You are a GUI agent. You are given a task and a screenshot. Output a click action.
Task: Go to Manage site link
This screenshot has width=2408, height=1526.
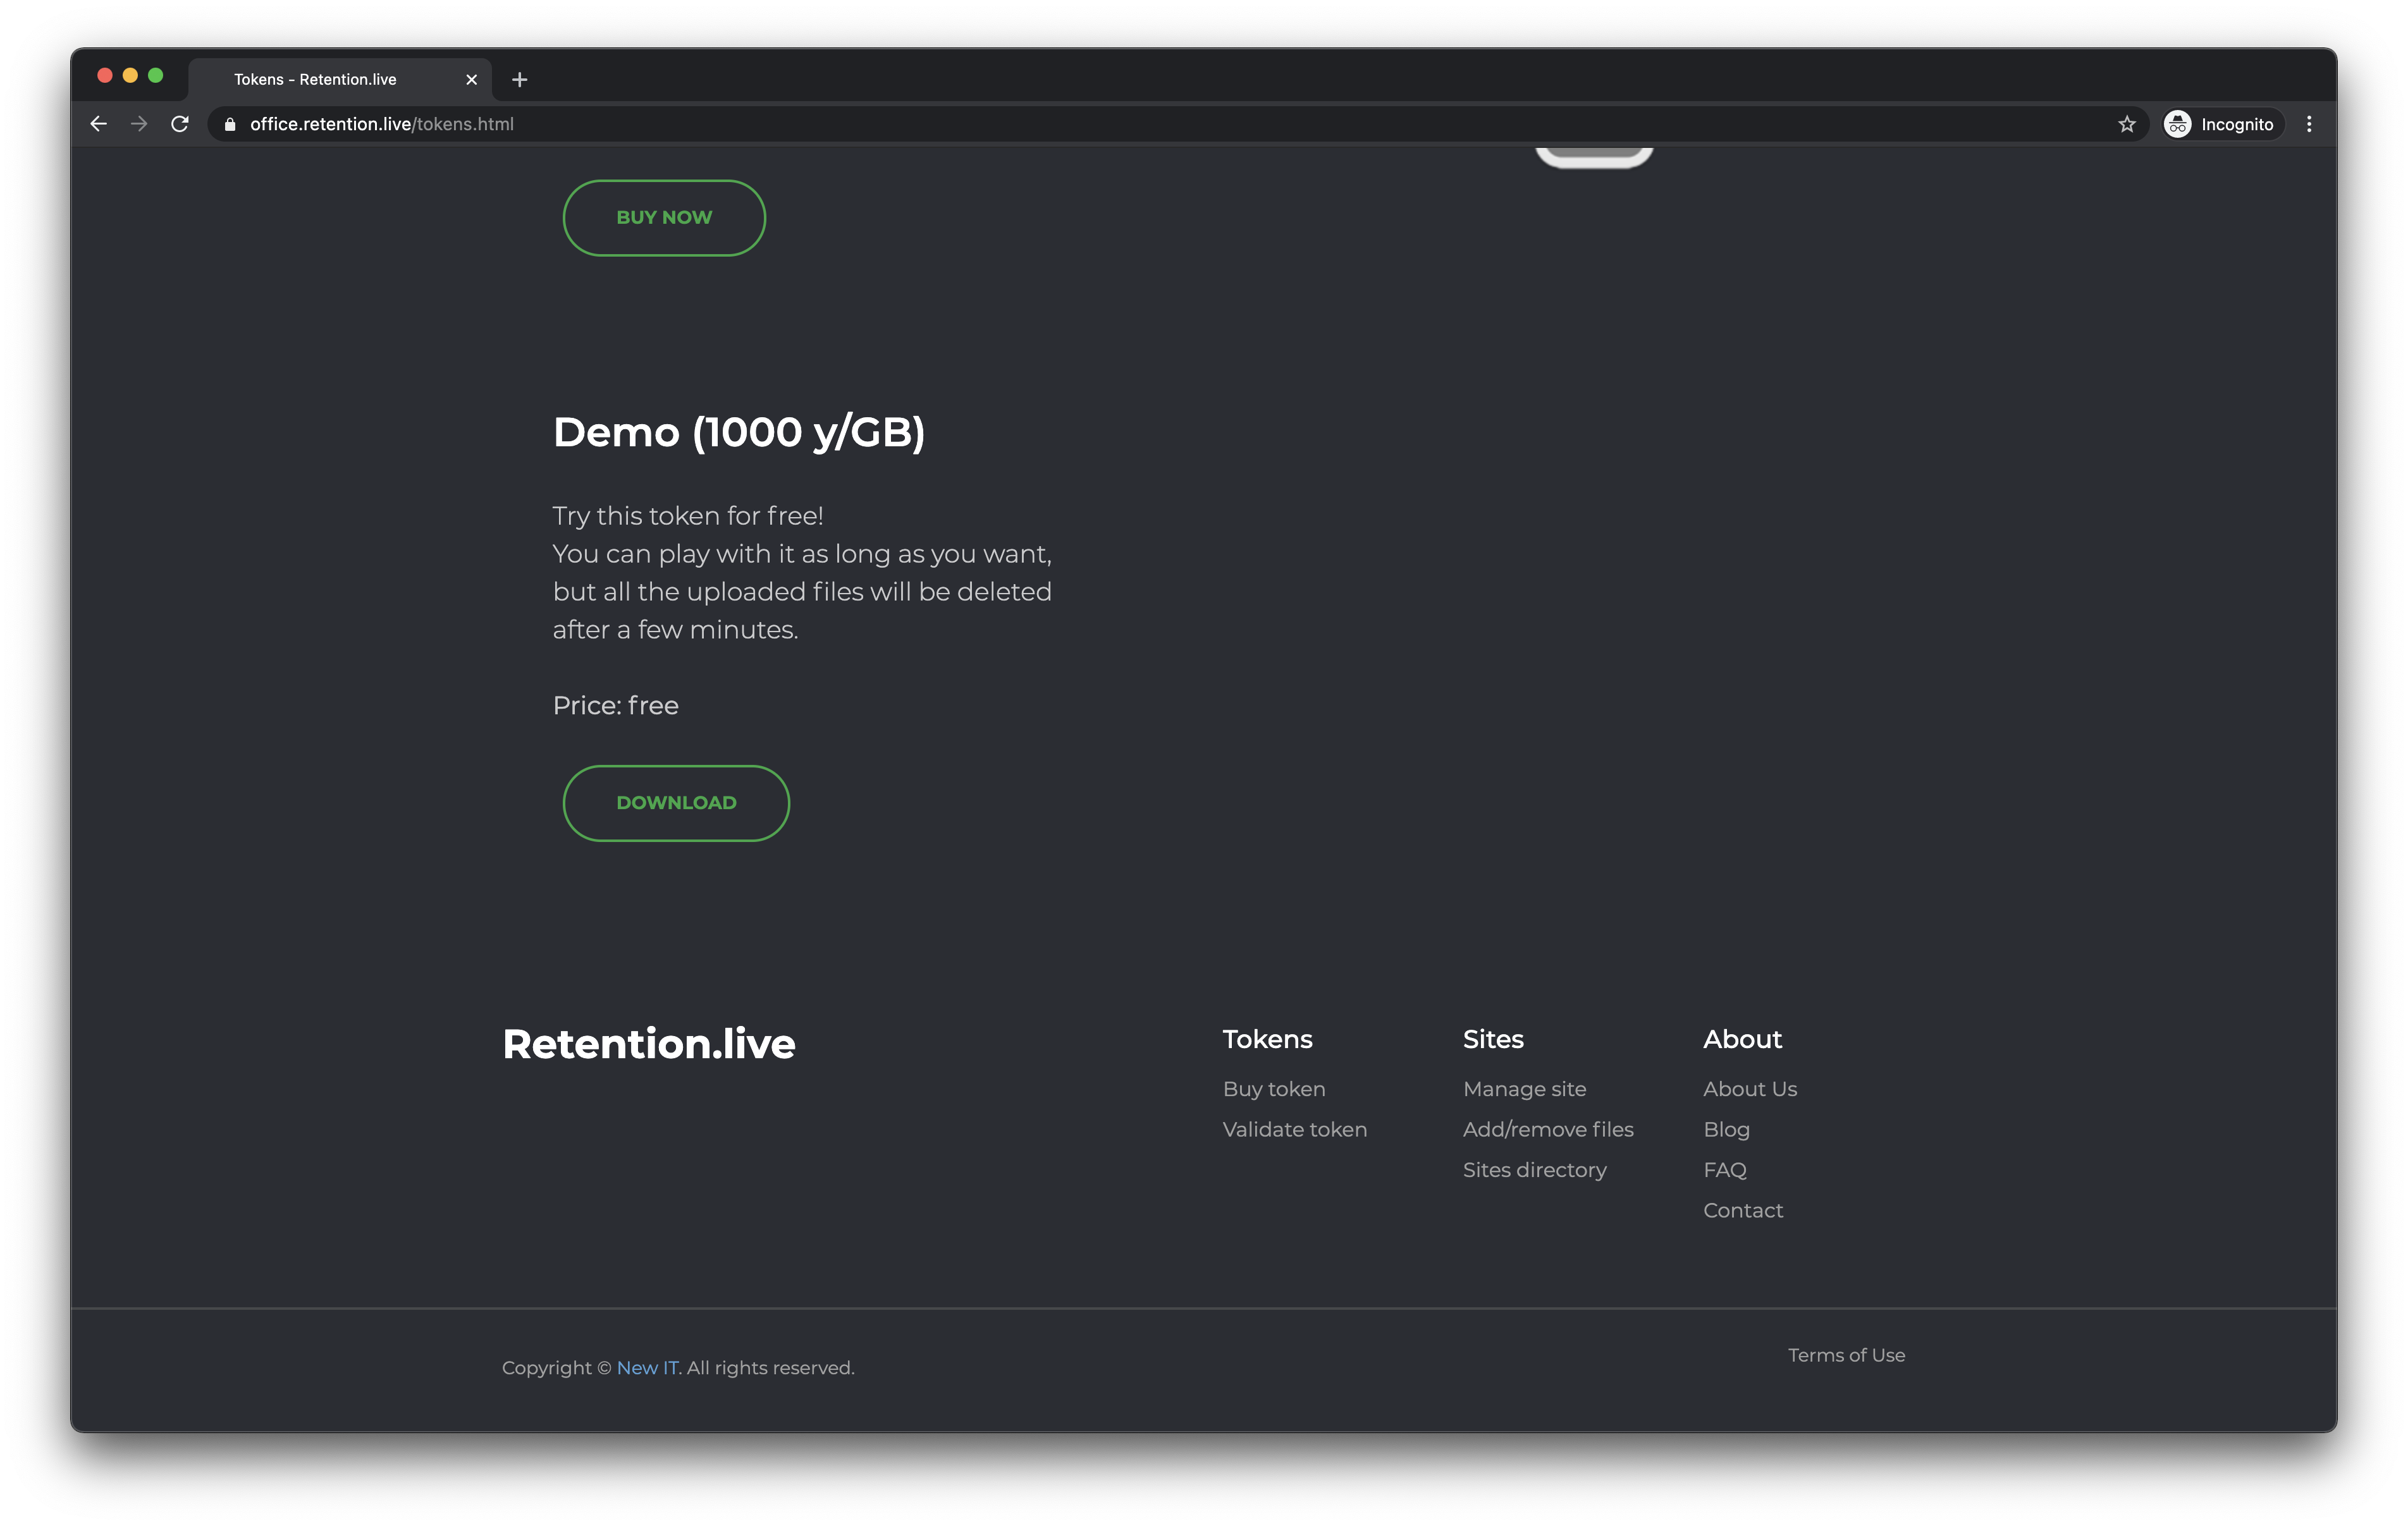click(x=1524, y=1089)
